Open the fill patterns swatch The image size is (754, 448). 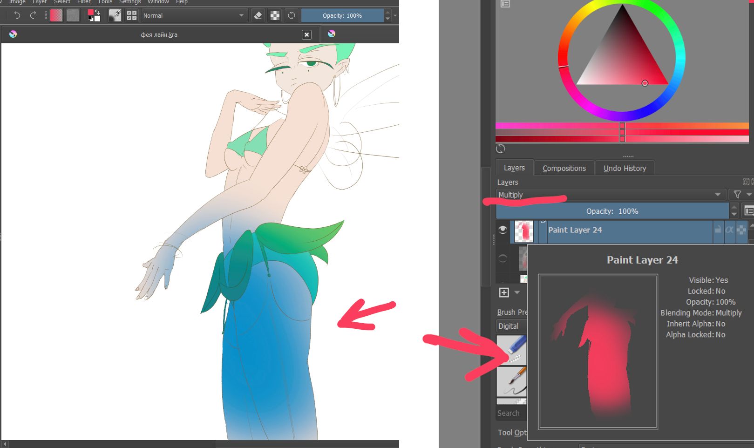point(73,15)
